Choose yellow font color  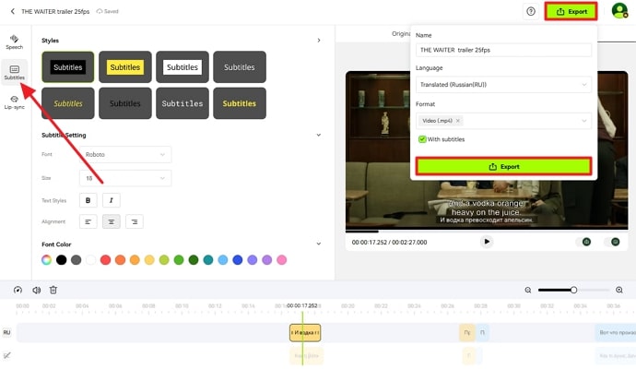click(x=149, y=260)
